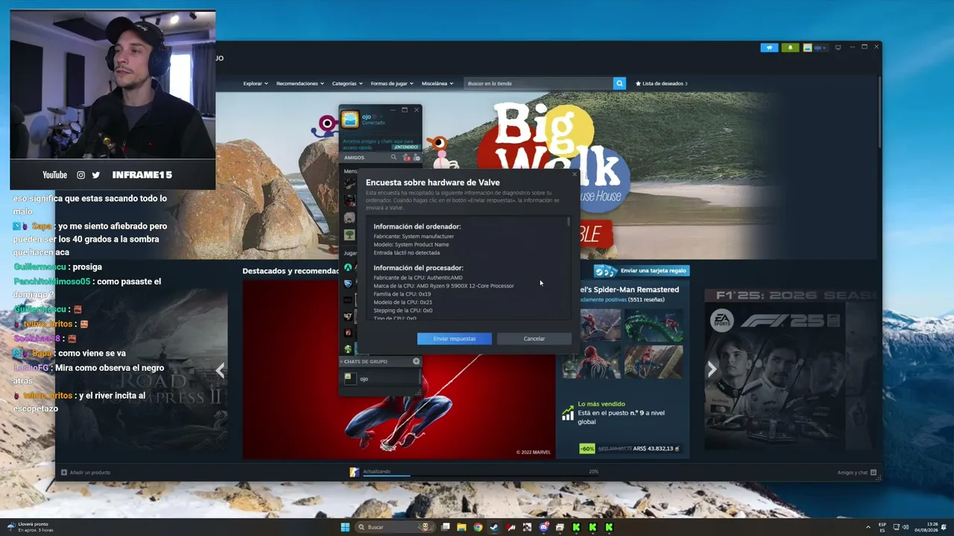This screenshot has width=954, height=536.
Task: Open File Explorer from the taskbar
Action: (462, 527)
